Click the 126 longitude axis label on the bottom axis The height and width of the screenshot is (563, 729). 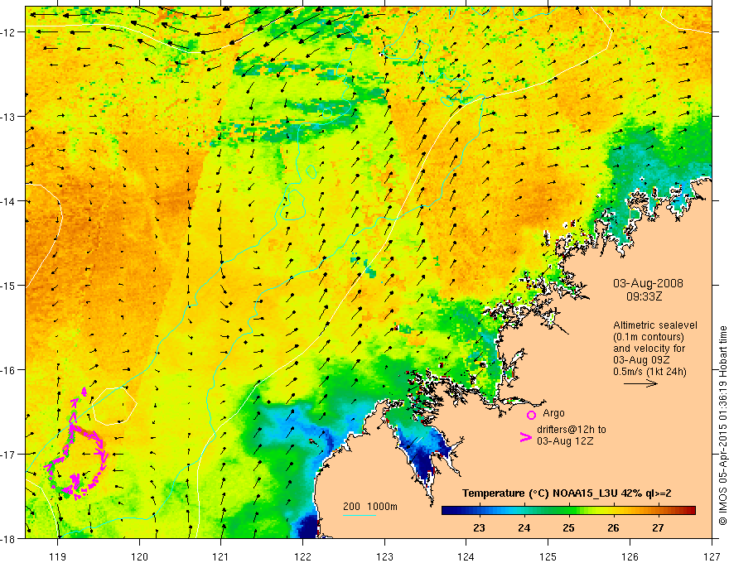630,556
